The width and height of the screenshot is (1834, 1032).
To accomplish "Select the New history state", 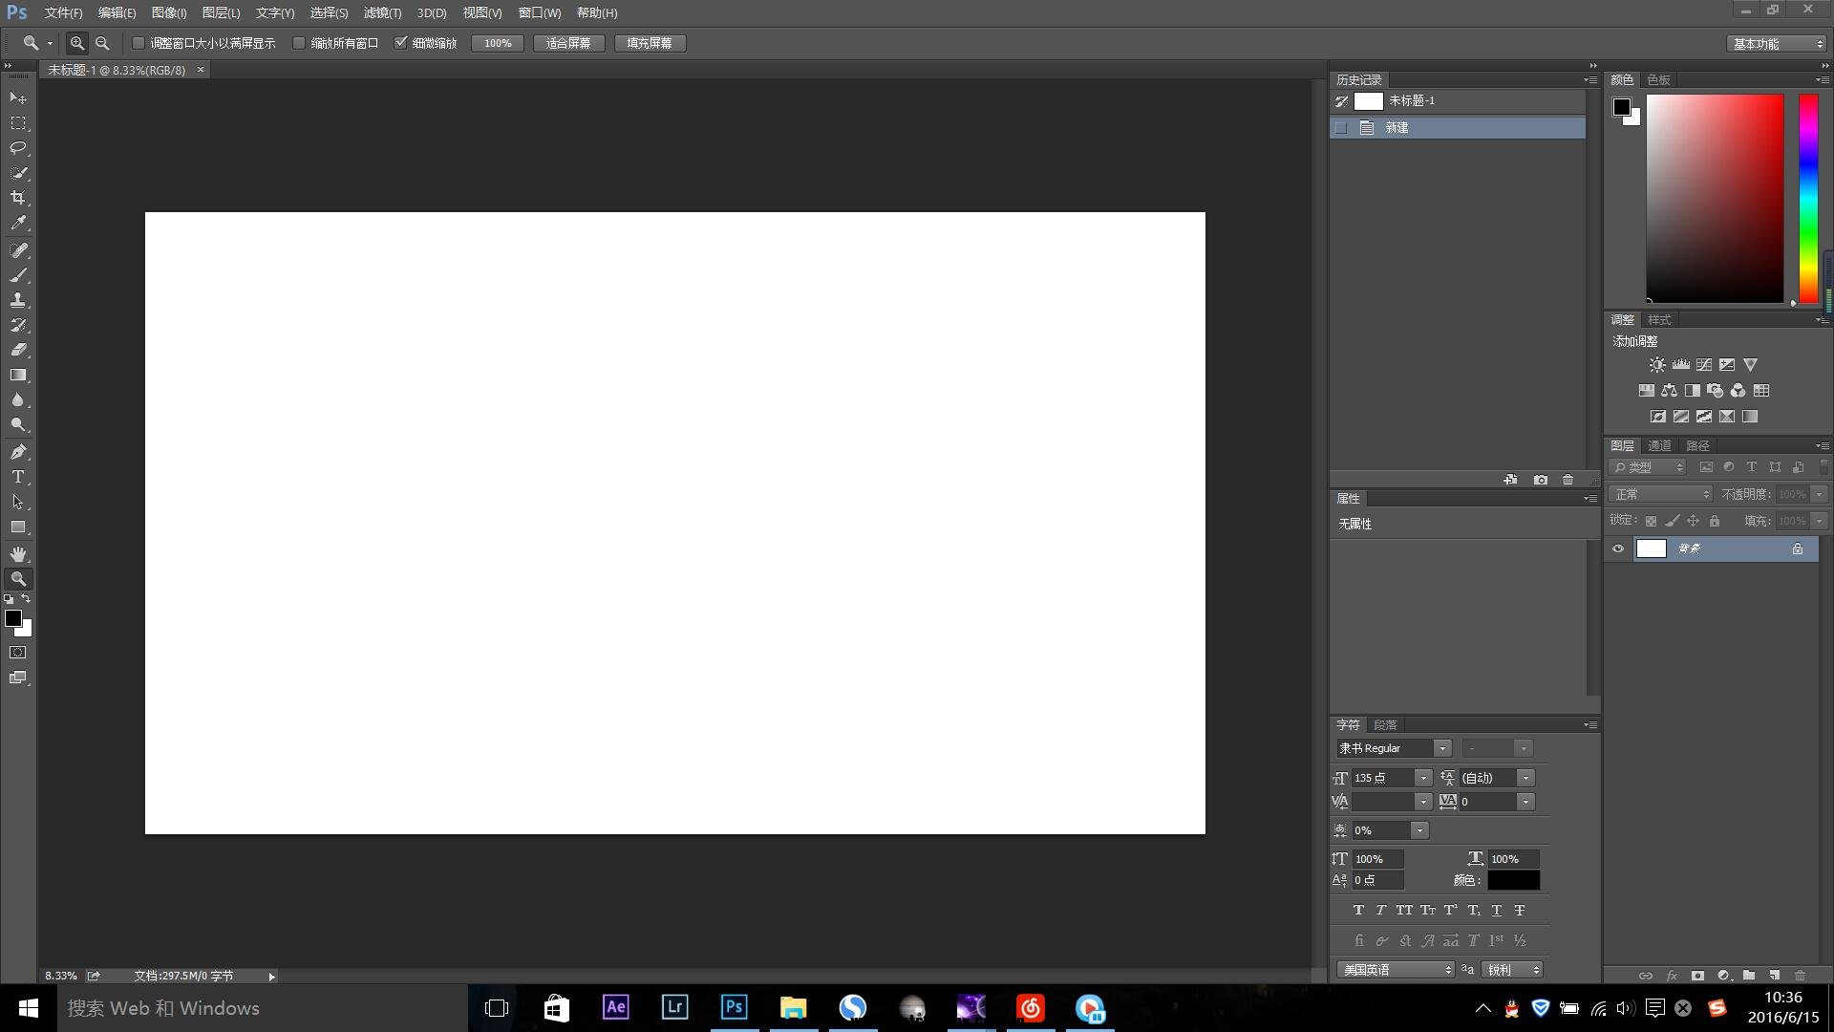I will click(1458, 127).
